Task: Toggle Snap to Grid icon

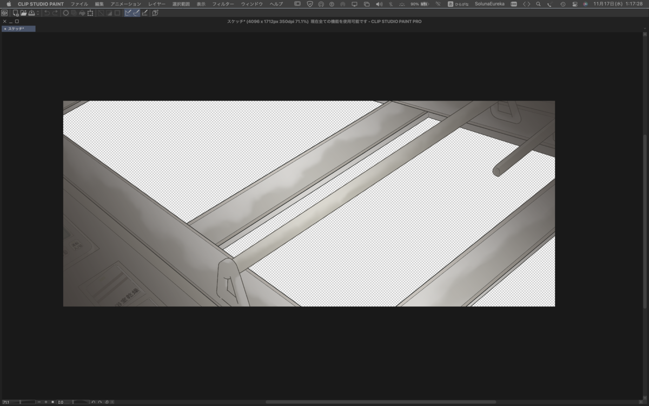Action: pos(145,13)
